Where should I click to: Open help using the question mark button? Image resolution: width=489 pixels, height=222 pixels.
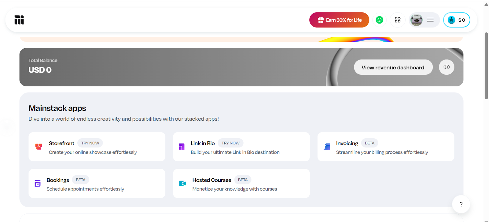click(461, 204)
